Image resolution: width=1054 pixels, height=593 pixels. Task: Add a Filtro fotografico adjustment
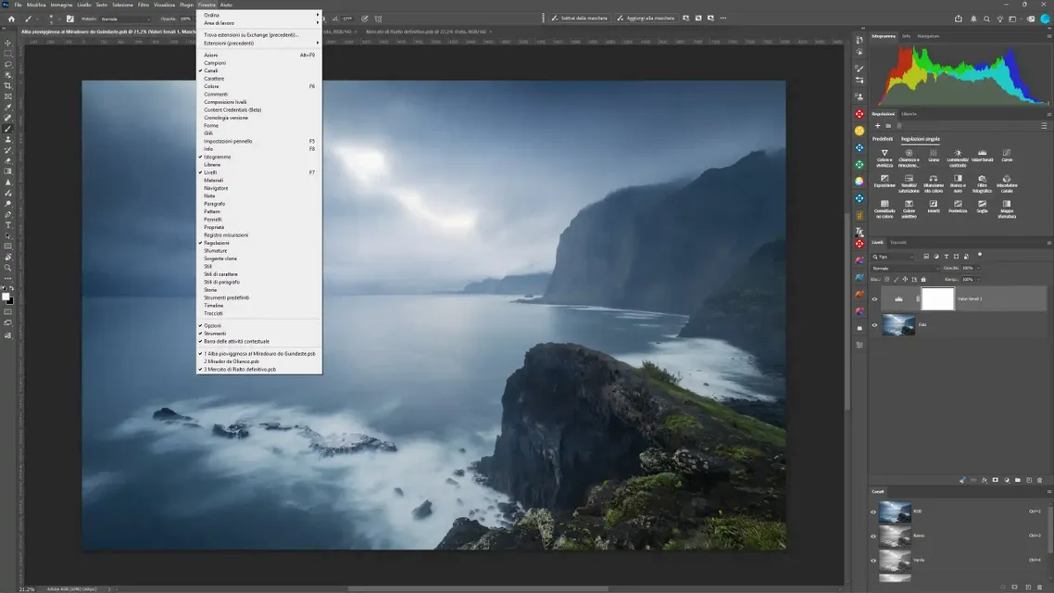coord(982,183)
